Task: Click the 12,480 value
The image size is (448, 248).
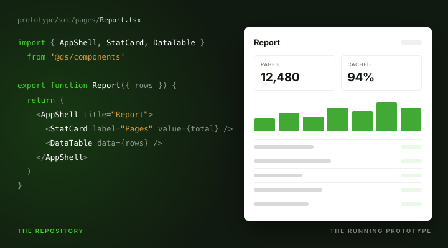Action: coord(280,77)
